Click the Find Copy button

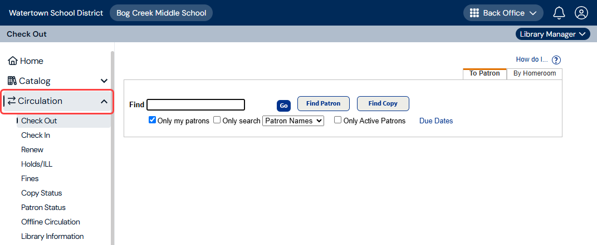[x=383, y=103]
